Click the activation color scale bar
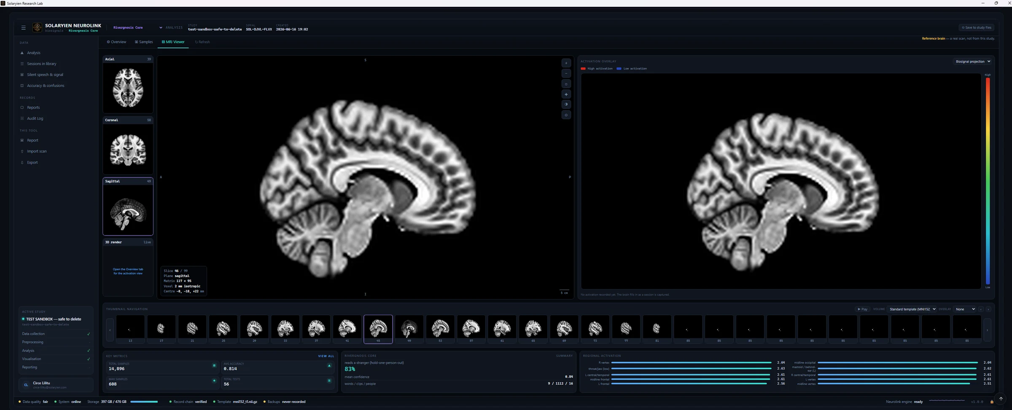Screen dimensions: 1012x410 (988, 181)
